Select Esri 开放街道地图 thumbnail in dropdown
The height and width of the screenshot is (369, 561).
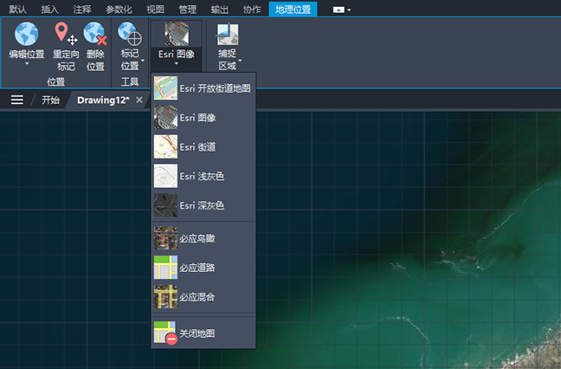pyautogui.click(x=165, y=88)
